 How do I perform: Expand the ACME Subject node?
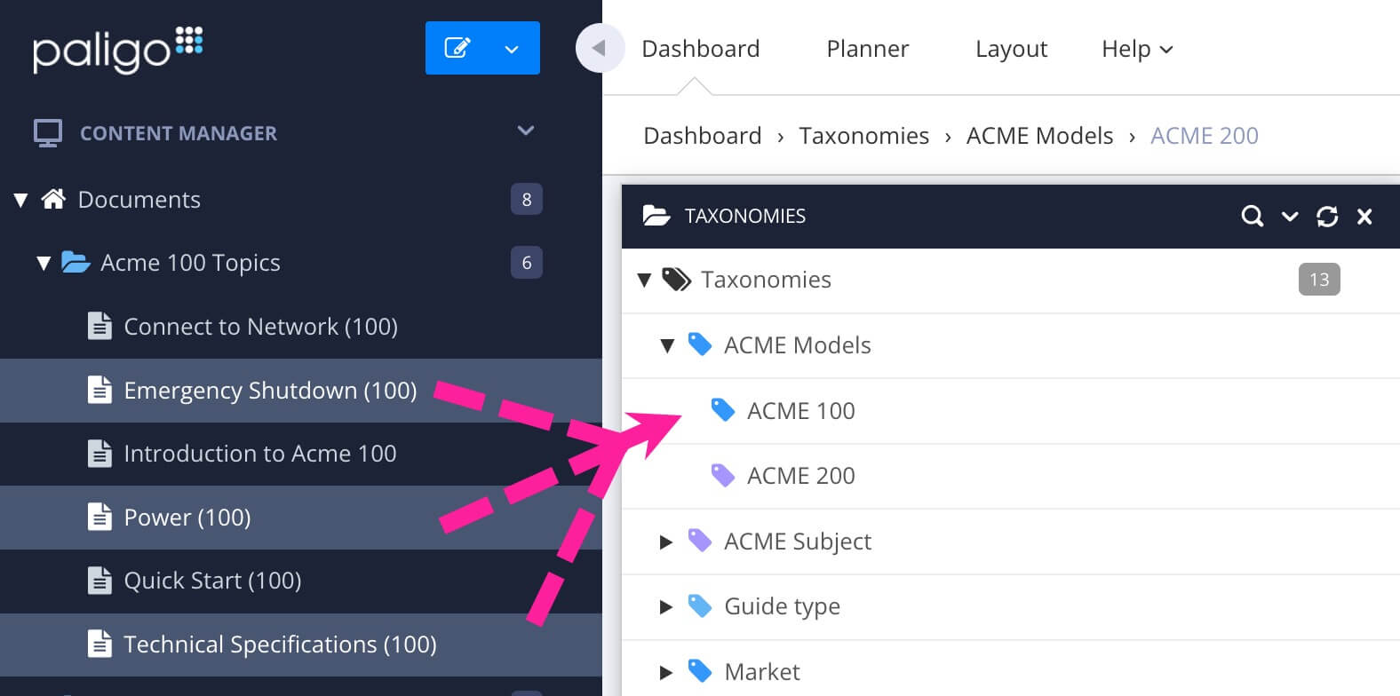click(x=666, y=542)
